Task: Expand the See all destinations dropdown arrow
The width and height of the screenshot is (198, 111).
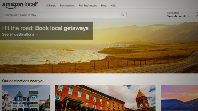Action: click(37, 34)
